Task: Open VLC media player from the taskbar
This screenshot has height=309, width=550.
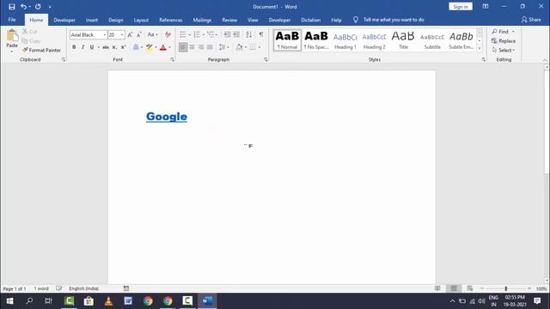Action: (108, 301)
